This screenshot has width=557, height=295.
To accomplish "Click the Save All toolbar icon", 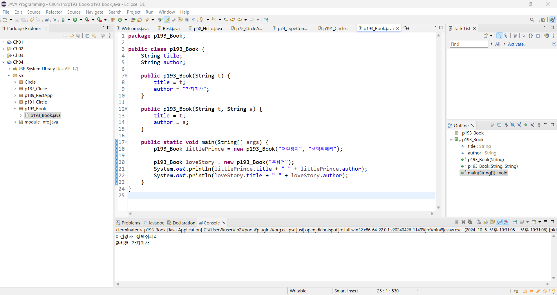I will 23,20.
